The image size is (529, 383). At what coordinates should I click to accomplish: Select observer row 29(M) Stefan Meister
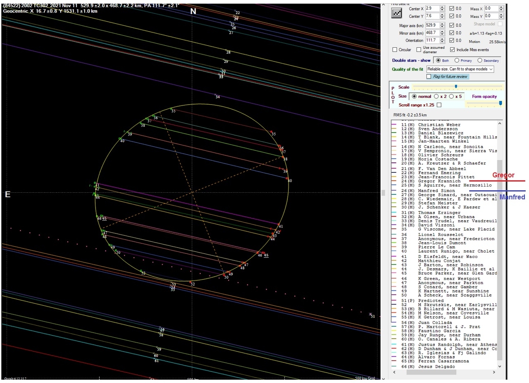(444, 203)
